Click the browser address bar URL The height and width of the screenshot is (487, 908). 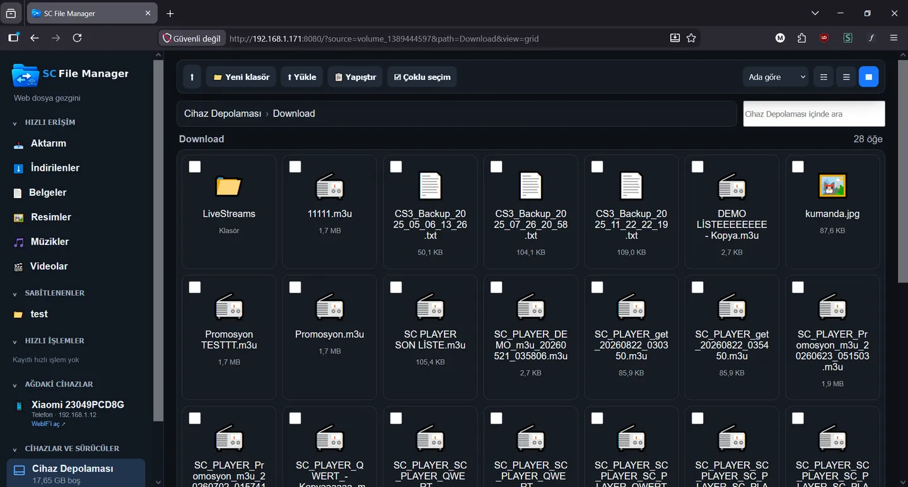(384, 38)
